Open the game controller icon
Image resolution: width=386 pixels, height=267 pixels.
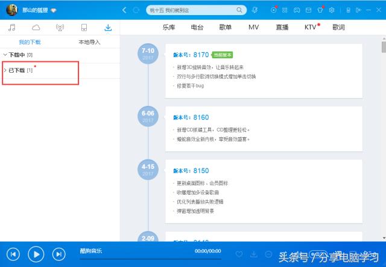point(297,10)
